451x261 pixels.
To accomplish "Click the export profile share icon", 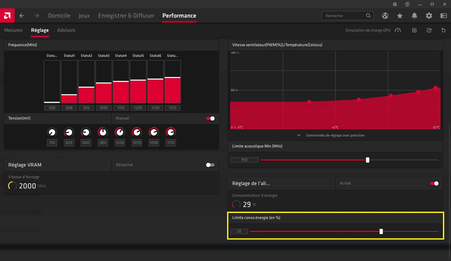I will click(x=429, y=30).
